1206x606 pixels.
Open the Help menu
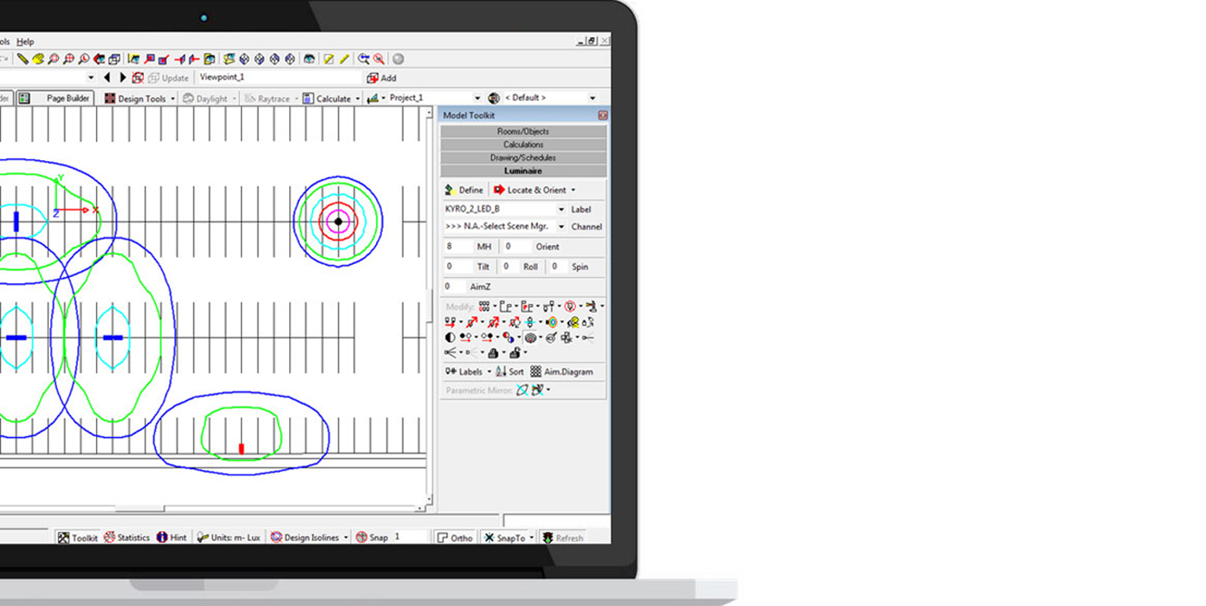(x=25, y=42)
